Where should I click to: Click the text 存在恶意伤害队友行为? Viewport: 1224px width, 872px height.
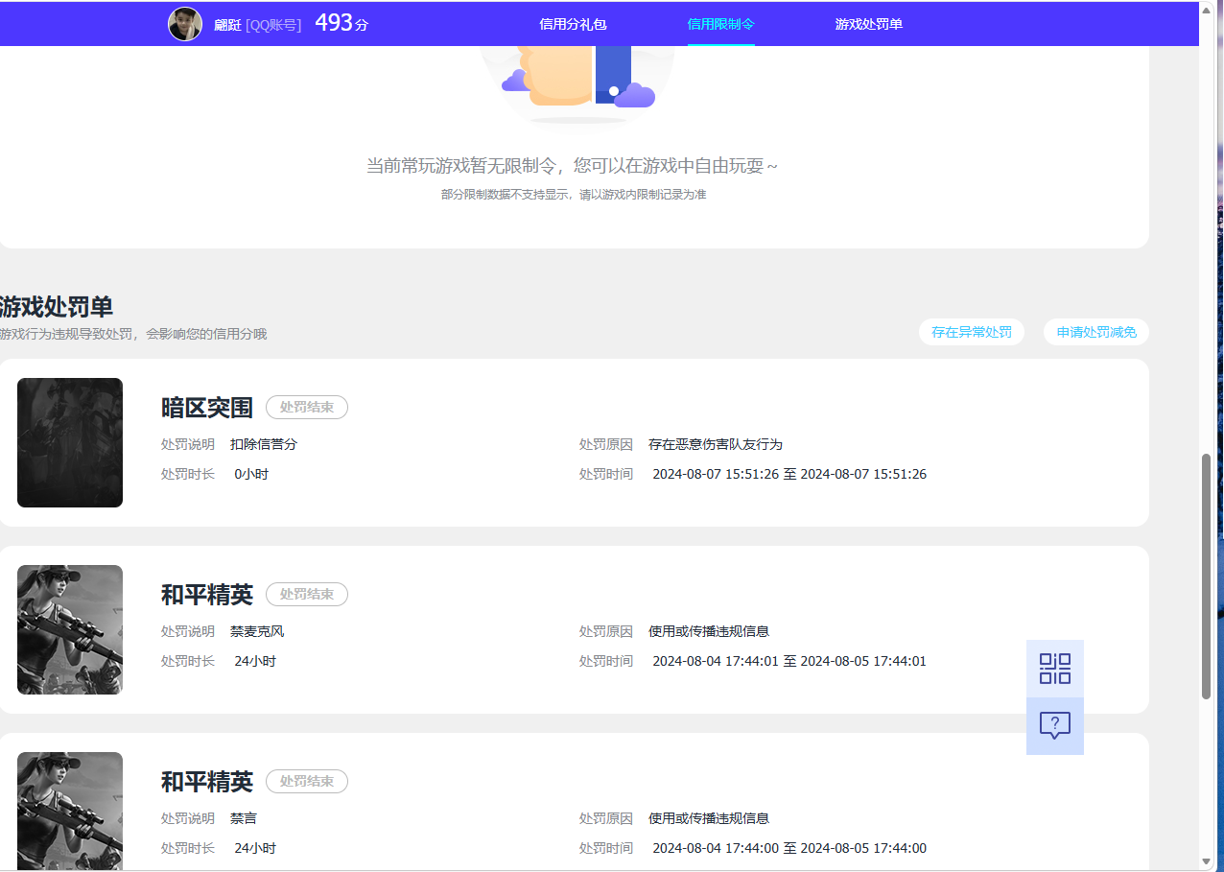tap(716, 444)
